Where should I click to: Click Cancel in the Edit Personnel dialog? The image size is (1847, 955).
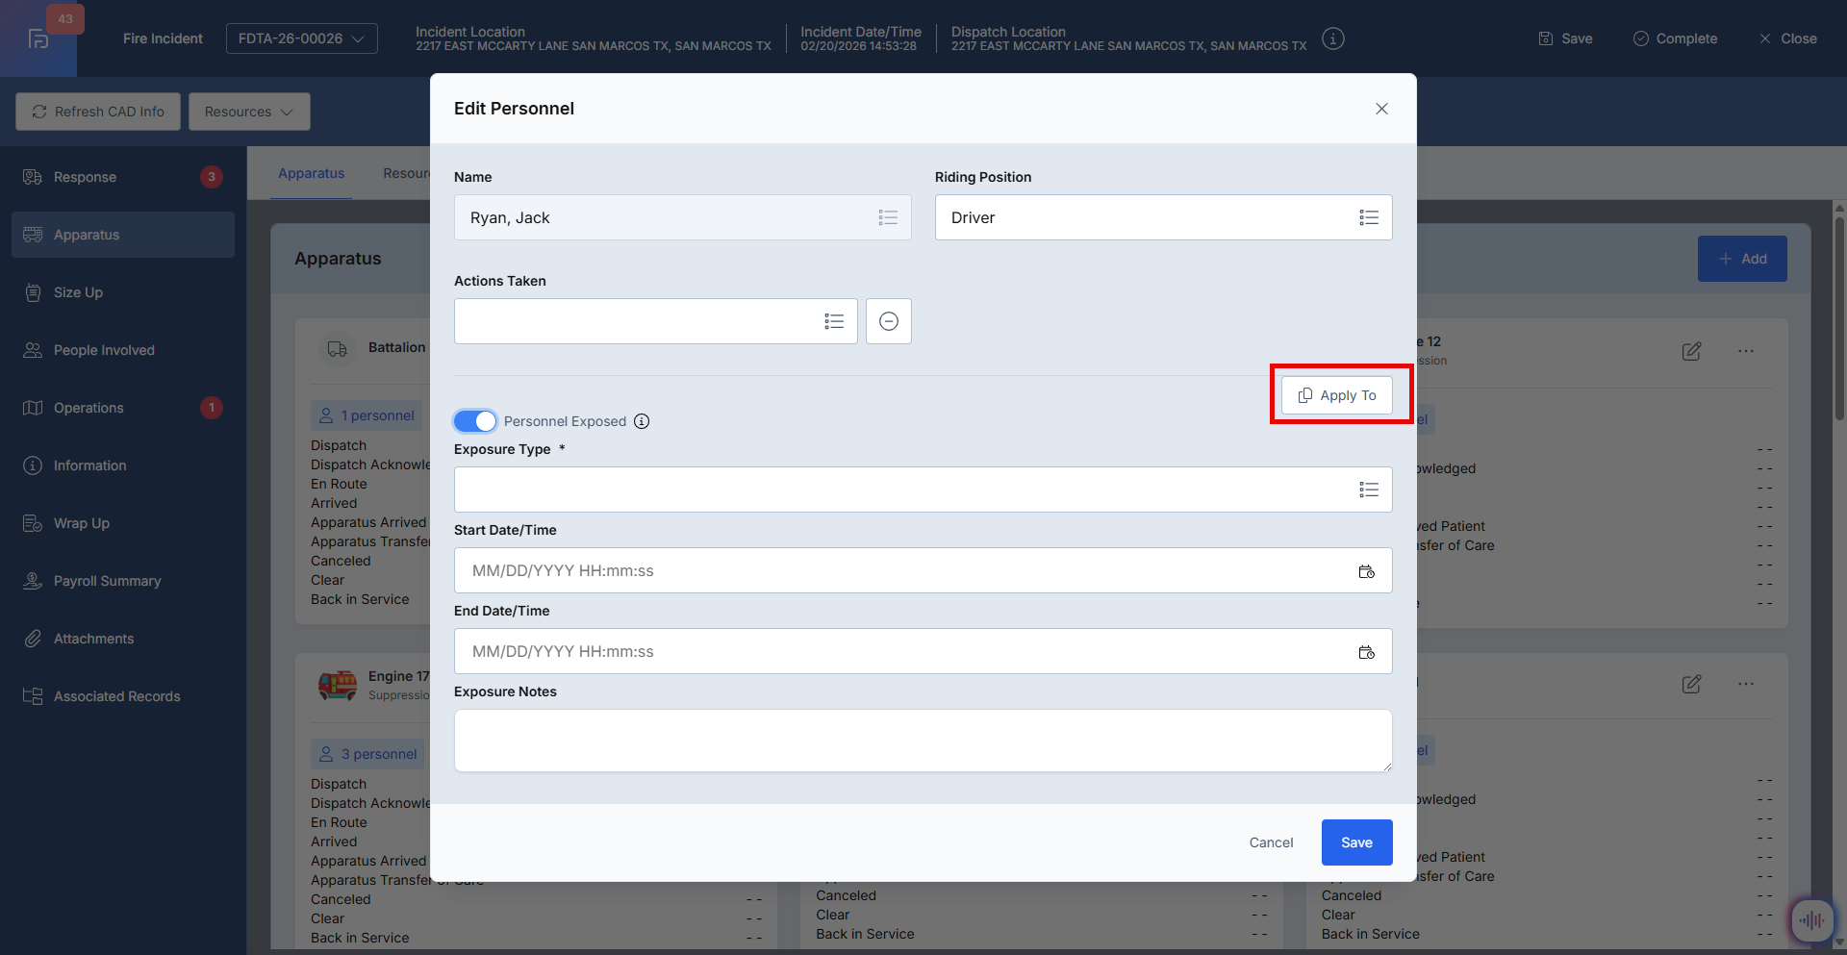[x=1271, y=842]
